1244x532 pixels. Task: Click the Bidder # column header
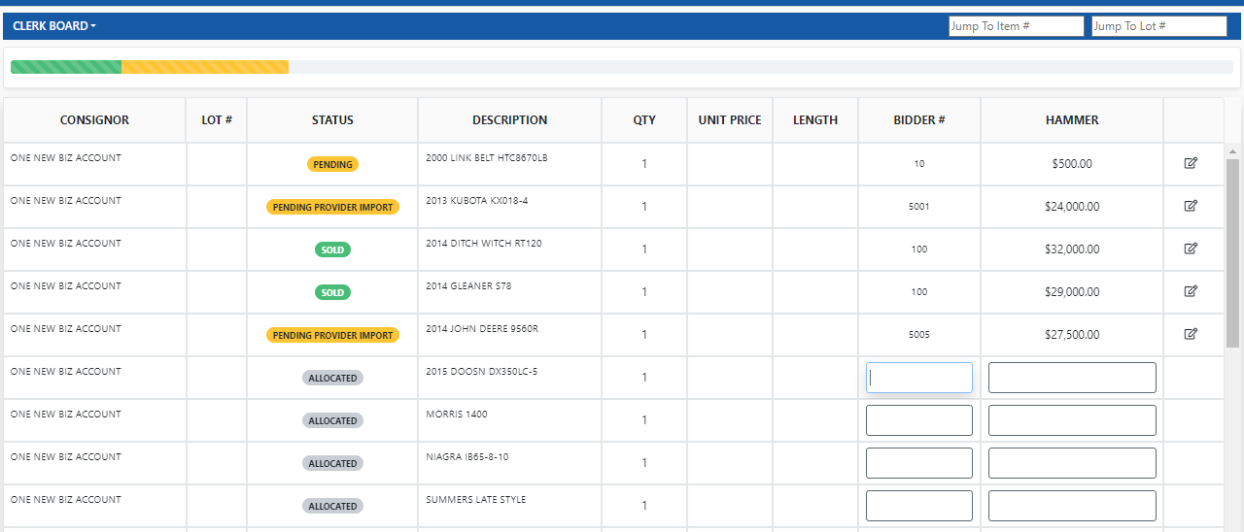[919, 120]
